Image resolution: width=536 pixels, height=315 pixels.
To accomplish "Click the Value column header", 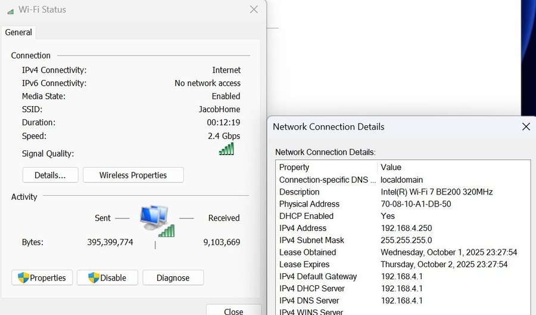I will 453,167.
